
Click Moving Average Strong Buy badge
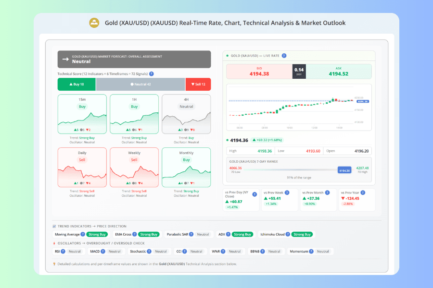[x=97, y=234]
